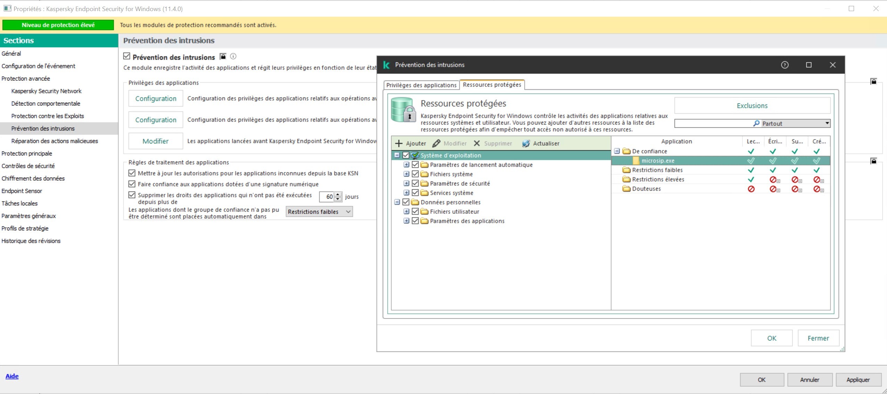Click the Kaspersky 'k' shield icon
887x394 pixels.
(386, 65)
